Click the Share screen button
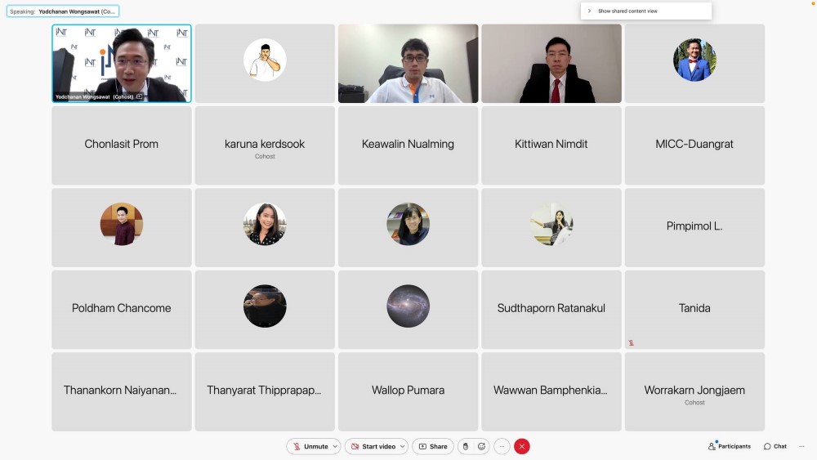Image resolution: width=817 pixels, height=460 pixels. pyautogui.click(x=433, y=446)
